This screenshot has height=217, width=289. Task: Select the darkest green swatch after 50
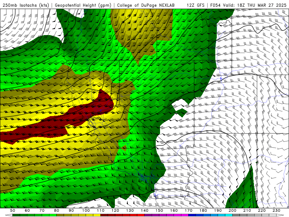point(16,215)
